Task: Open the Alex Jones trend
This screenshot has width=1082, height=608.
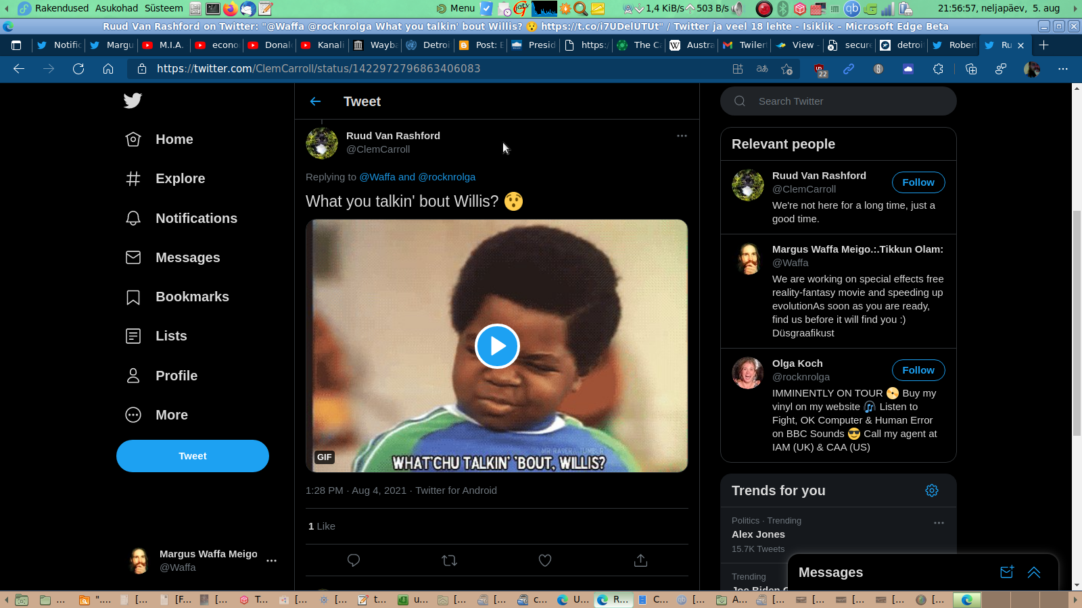Action: [x=759, y=534]
